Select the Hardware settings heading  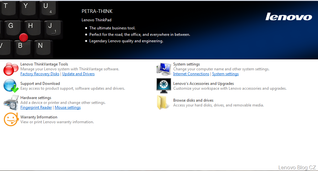point(36,98)
